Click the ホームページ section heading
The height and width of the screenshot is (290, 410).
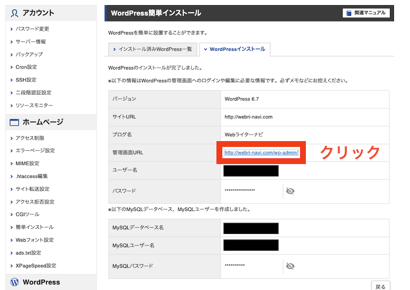[43, 122]
